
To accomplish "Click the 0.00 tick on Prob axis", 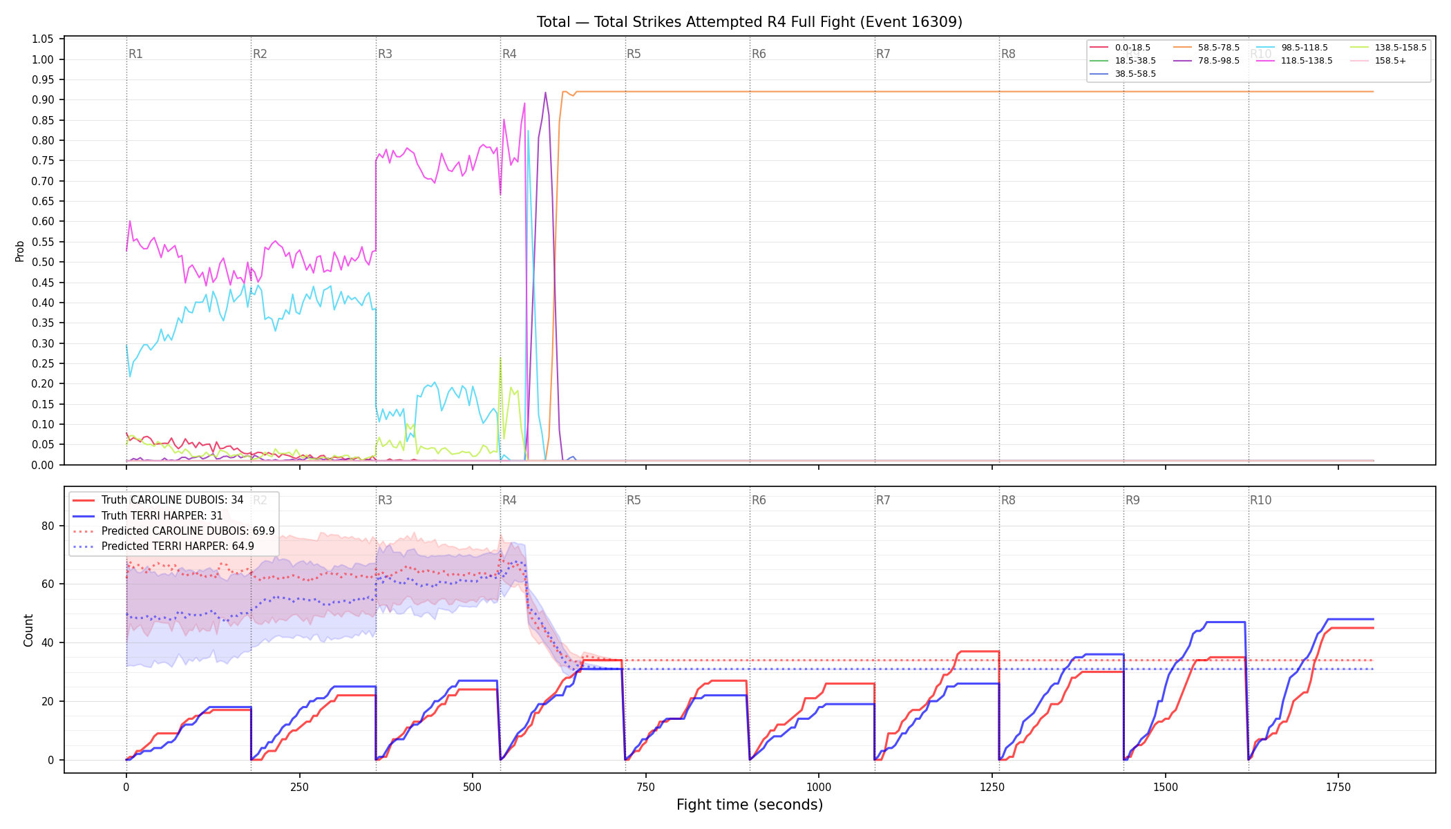I will (43, 465).
